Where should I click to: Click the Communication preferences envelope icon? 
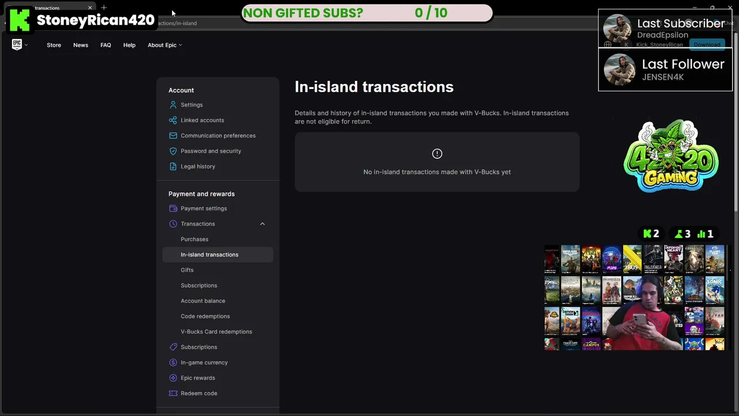tap(173, 136)
